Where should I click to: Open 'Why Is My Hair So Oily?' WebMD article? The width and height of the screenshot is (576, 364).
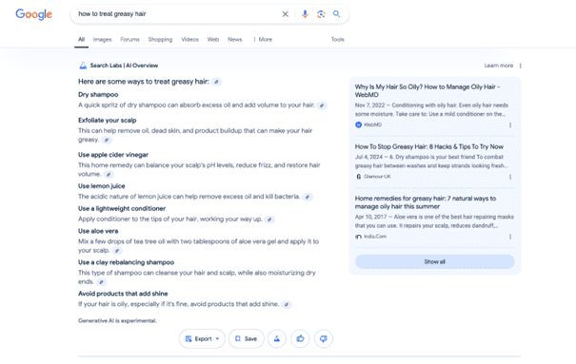click(427, 90)
